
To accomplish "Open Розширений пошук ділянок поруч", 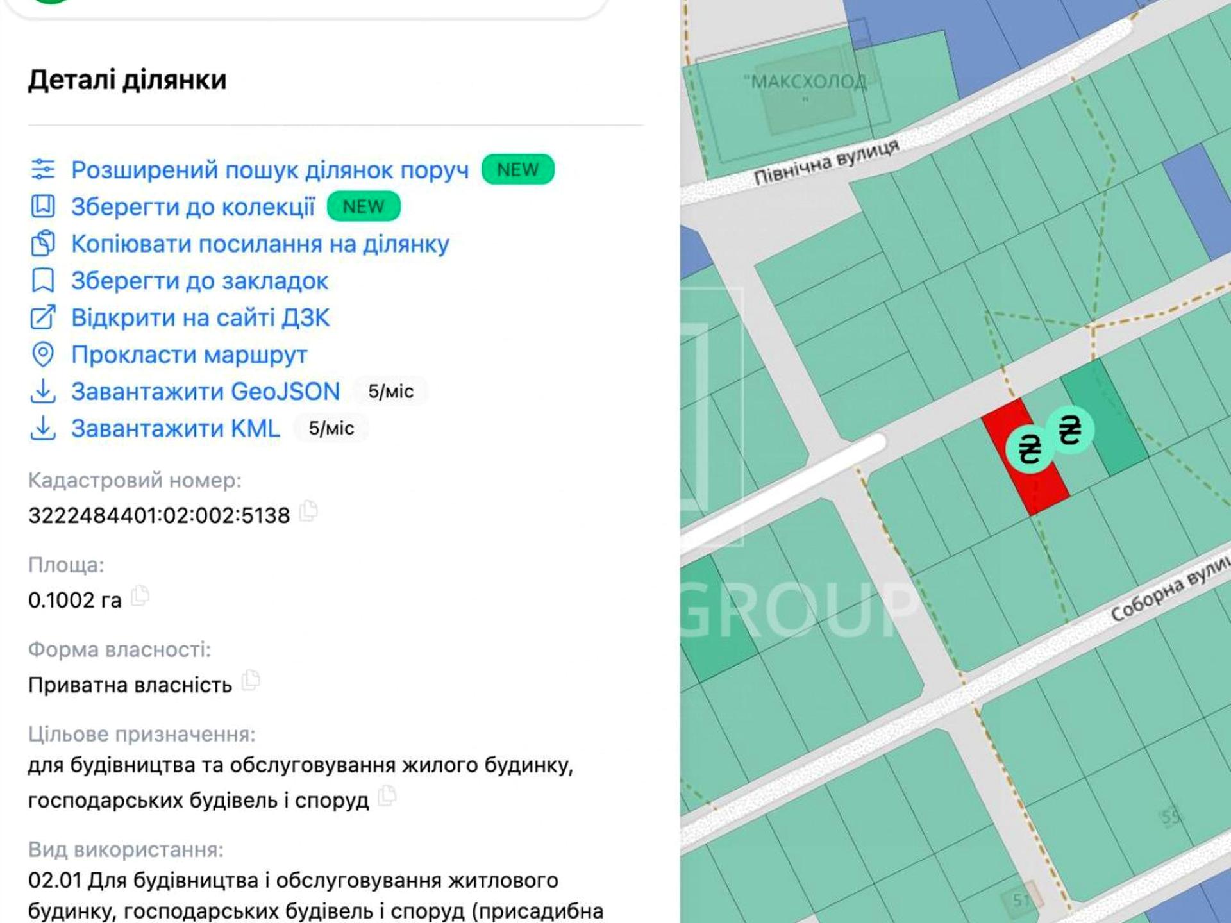I will click(270, 170).
